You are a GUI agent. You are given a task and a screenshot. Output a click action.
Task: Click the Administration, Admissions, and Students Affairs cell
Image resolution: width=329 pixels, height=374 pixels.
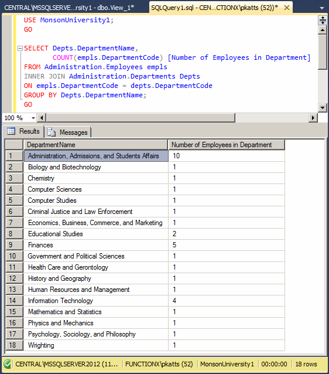(x=96, y=156)
